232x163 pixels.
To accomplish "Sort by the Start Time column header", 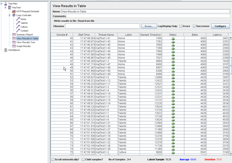I will coord(84,35).
